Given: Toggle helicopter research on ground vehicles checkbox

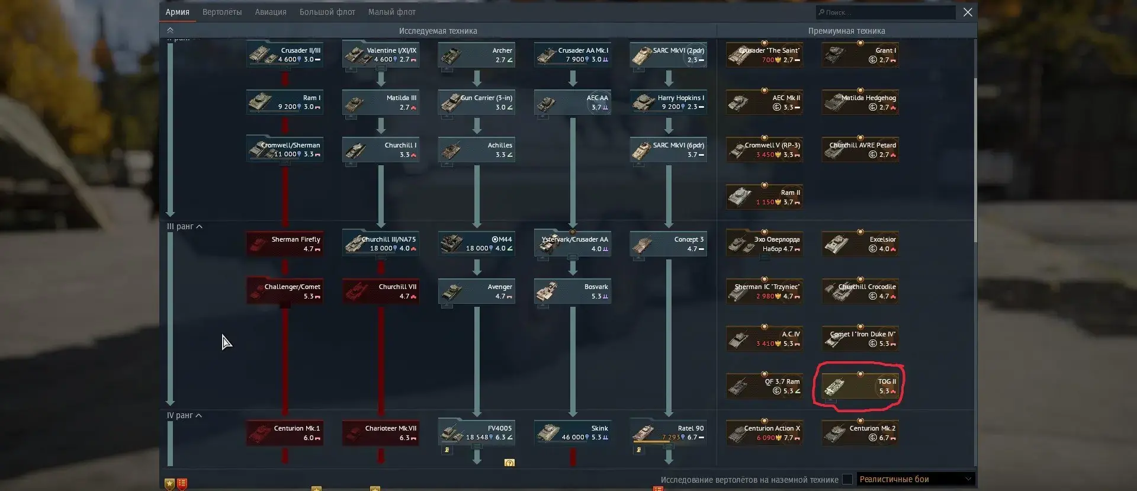Looking at the screenshot, I should 847,479.
